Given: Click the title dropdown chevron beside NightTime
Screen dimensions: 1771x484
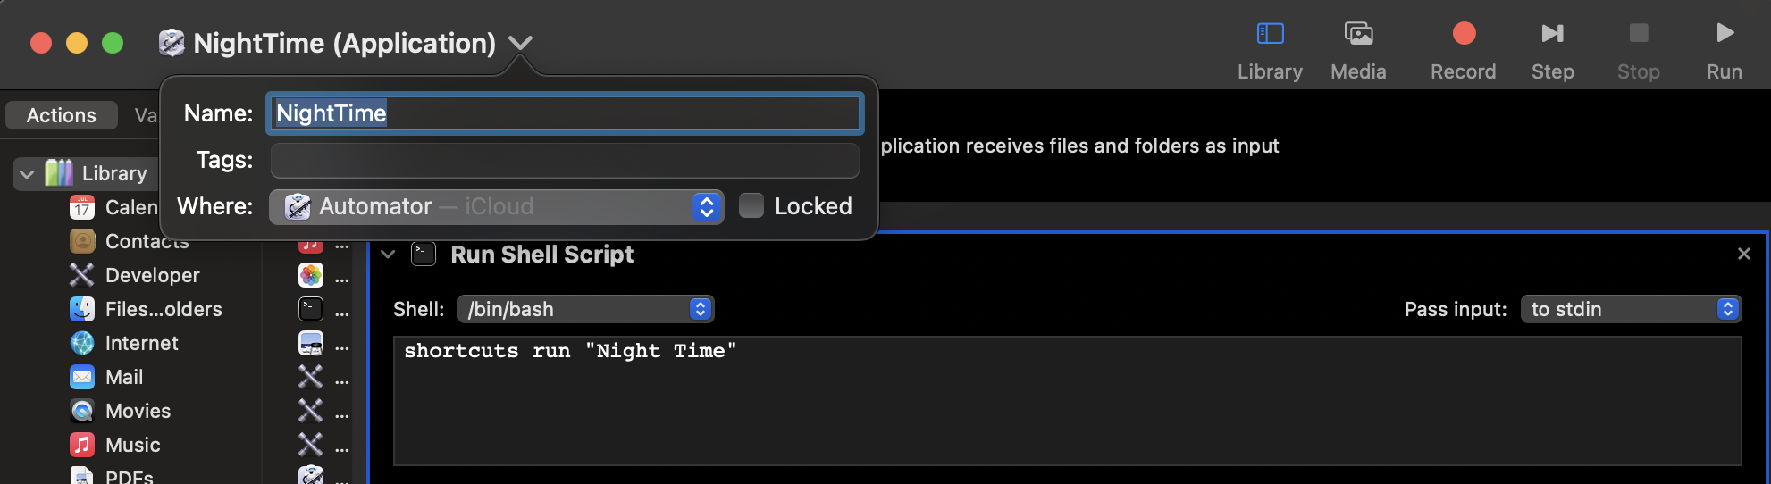Looking at the screenshot, I should point(520,43).
